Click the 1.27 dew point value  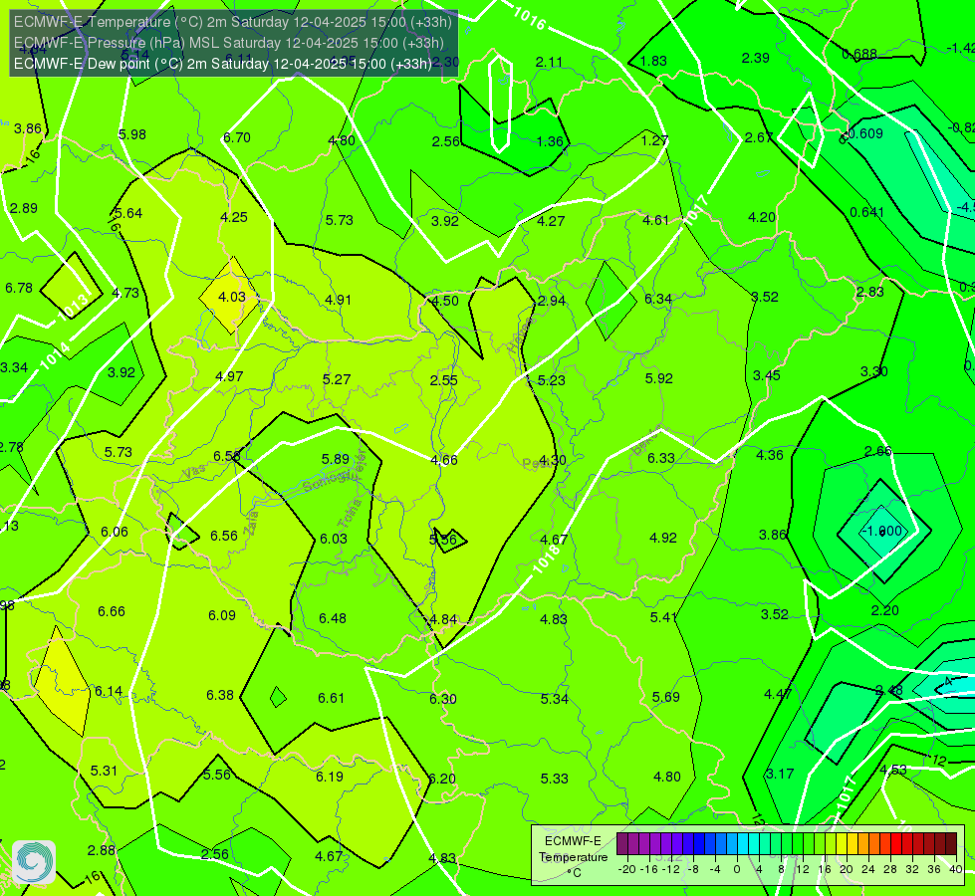click(x=654, y=140)
